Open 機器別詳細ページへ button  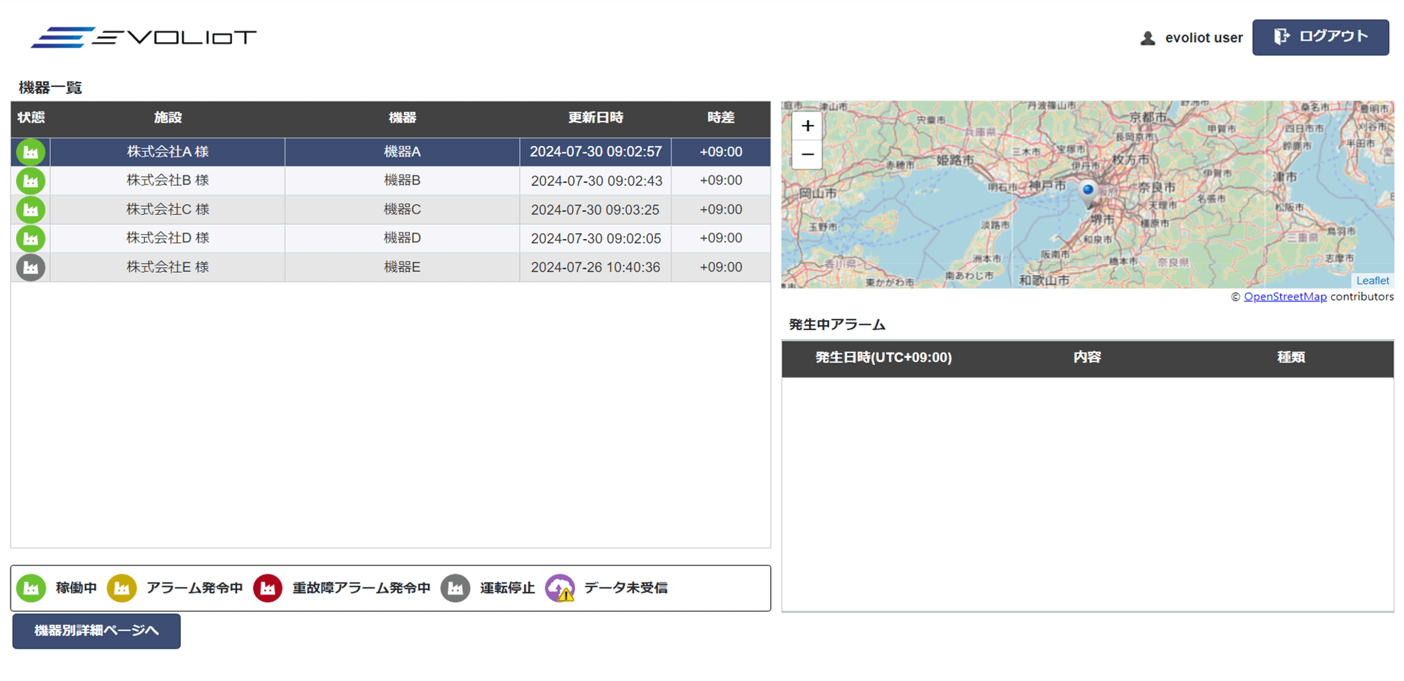[x=96, y=631]
